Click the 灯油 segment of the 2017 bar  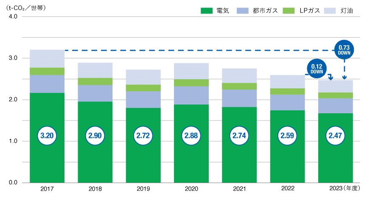tap(47, 59)
